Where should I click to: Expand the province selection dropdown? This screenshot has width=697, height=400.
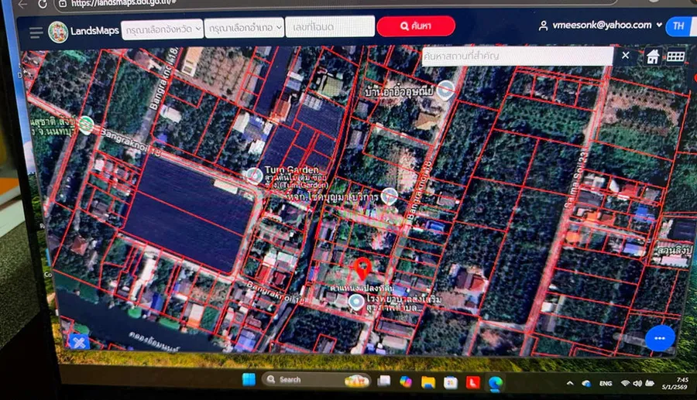pyautogui.click(x=163, y=29)
